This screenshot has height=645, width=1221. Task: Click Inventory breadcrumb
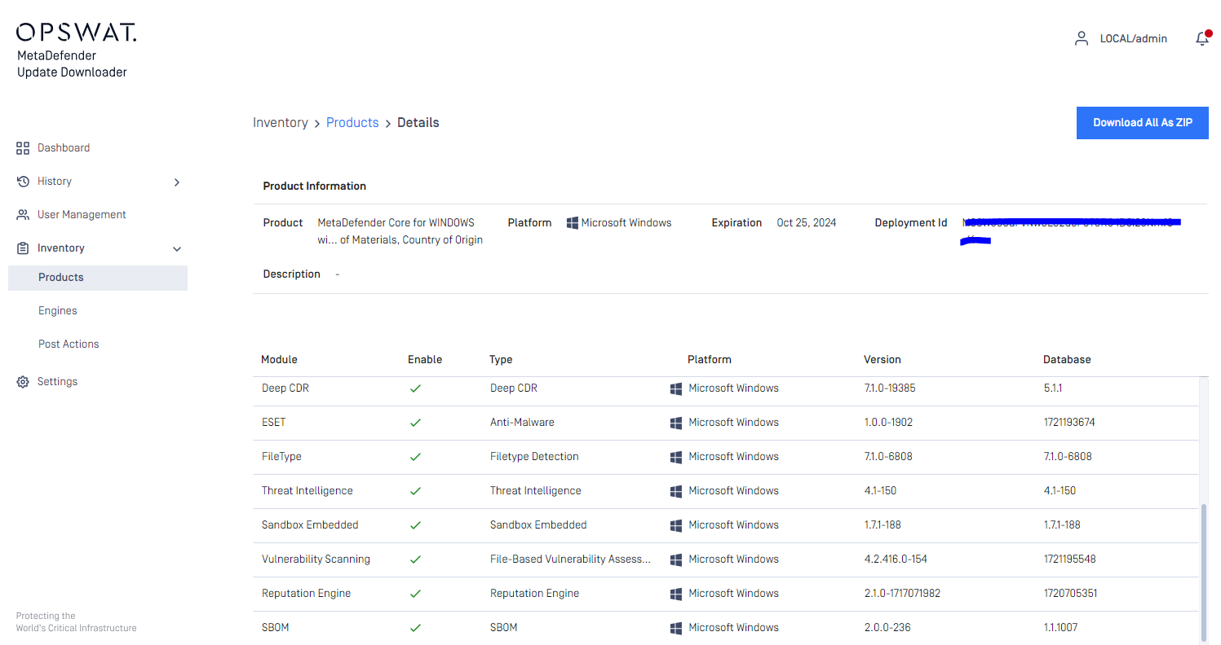click(x=281, y=123)
